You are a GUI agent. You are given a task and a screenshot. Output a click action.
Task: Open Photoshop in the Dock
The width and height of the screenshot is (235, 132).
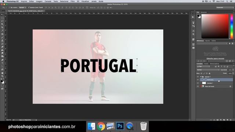[120, 126]
